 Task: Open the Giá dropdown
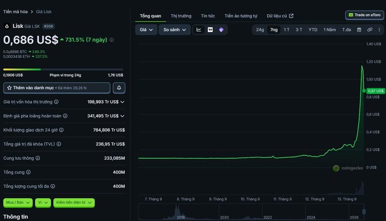(x=146, y=30)
